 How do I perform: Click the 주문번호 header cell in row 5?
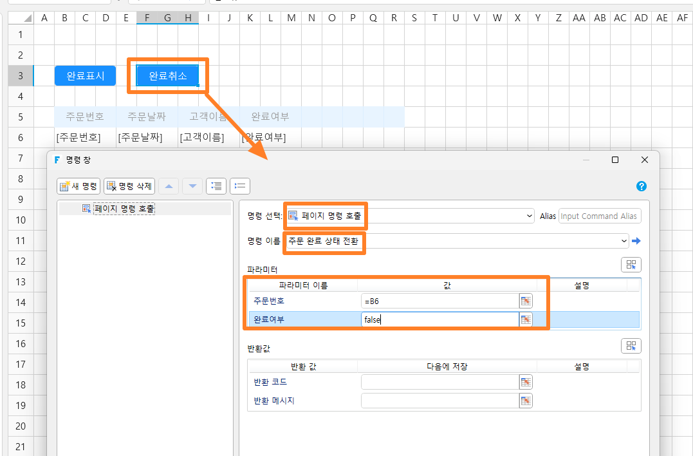[x=86, y=117]
